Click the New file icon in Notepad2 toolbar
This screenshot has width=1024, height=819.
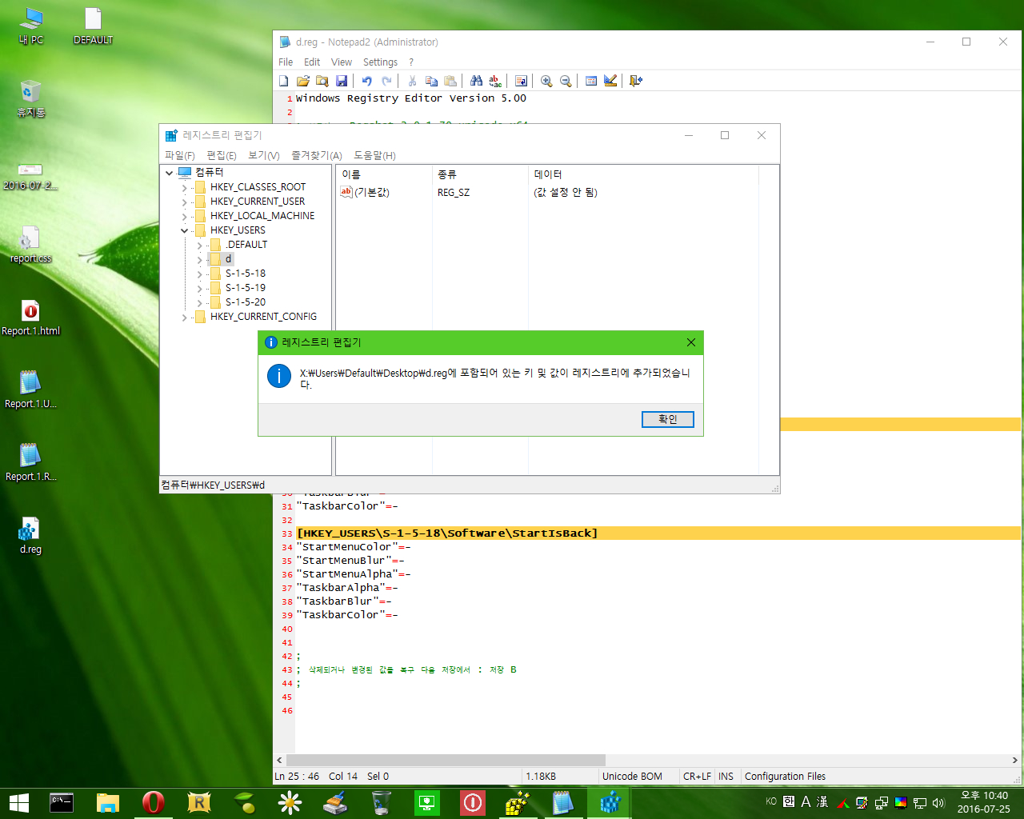point(284,81)
